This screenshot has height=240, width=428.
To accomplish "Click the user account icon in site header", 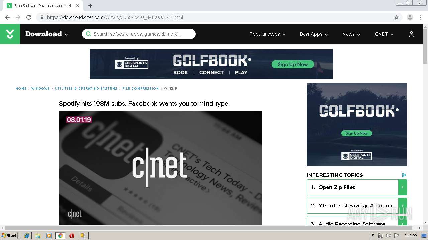I will [411, 34].
